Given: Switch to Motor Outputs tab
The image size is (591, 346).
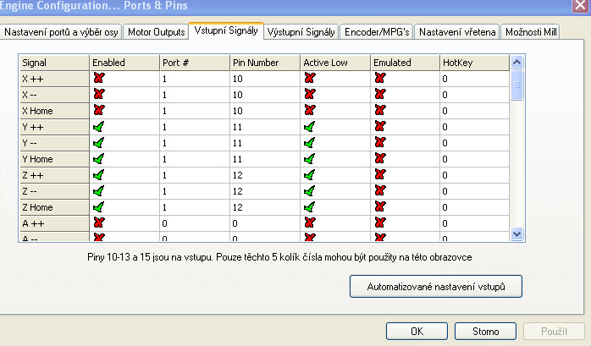Looking at the screenshot, I should [x=156, y=32].
